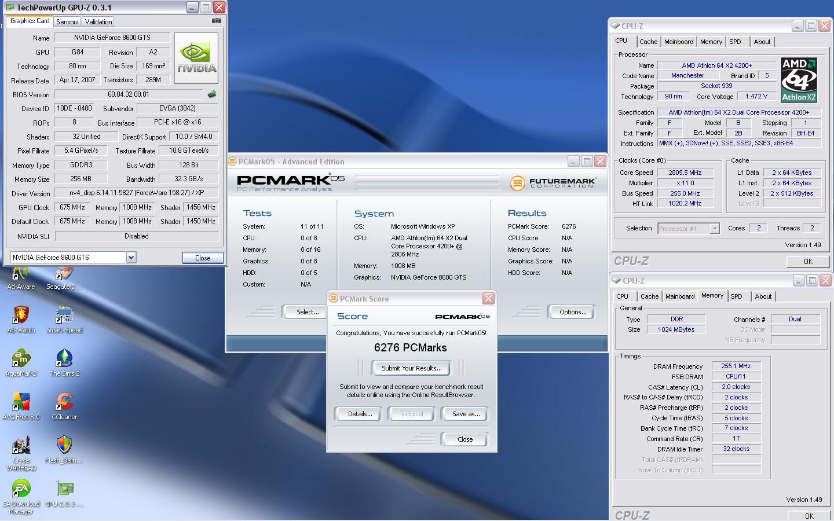Screen dimensions: 834x521
Task: Click the Details button in PCMark Score
Action: coord(360,414)
